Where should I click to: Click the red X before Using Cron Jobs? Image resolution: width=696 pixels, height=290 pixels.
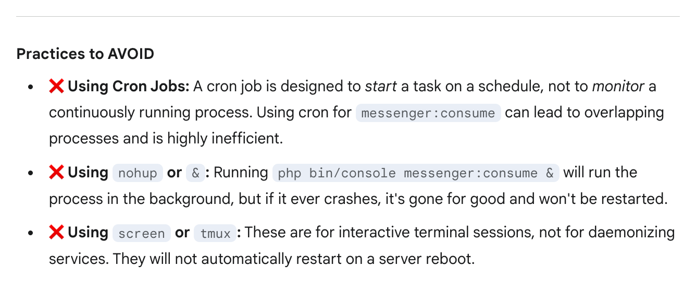tap(56, 87)
